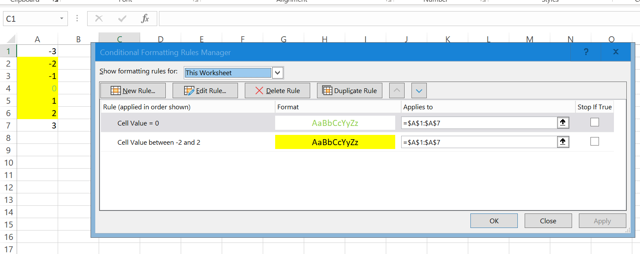
Task: Select the Cell Value between -2 and 2 rule
Action: [159, 142]
